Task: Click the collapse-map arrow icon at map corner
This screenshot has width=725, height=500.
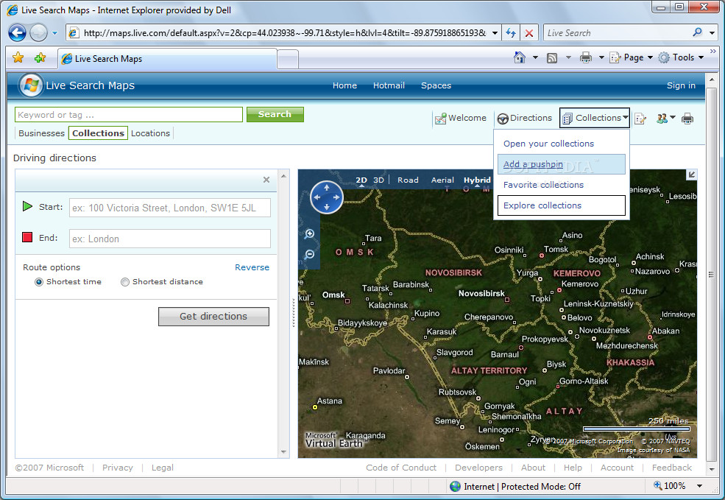Action: point(691,175)
